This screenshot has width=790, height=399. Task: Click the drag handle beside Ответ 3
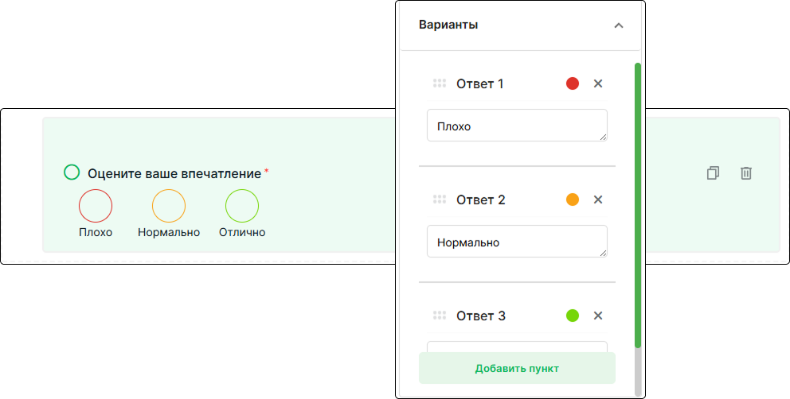440,316
